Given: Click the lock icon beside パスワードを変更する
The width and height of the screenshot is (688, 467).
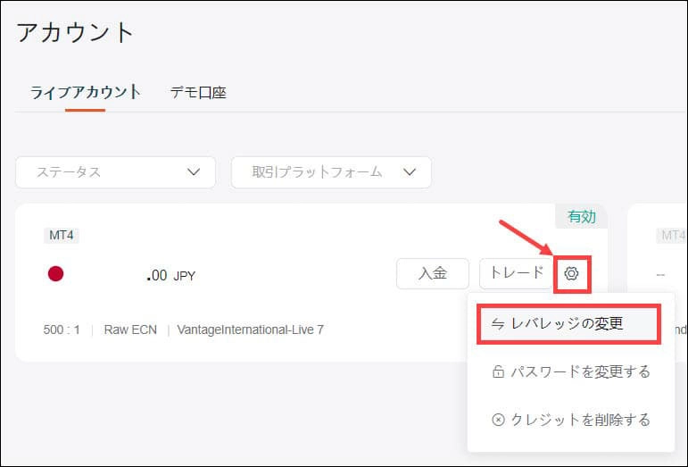Looking at the screenshot, I should tap(498, 371).
